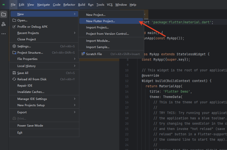The image size is (227, 150).
Task: Open the Project tool window folder icon
Action: click(x=4, y=15)
